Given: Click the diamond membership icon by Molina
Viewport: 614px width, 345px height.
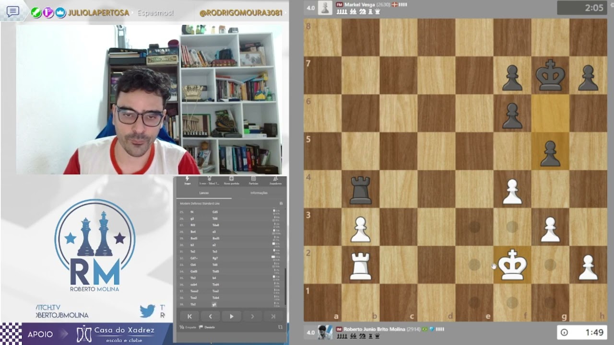Looking at the screenshot, I should click(431, 330).
